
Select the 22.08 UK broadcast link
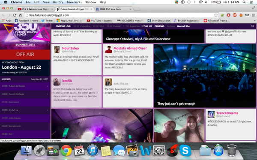coord(147,26)
